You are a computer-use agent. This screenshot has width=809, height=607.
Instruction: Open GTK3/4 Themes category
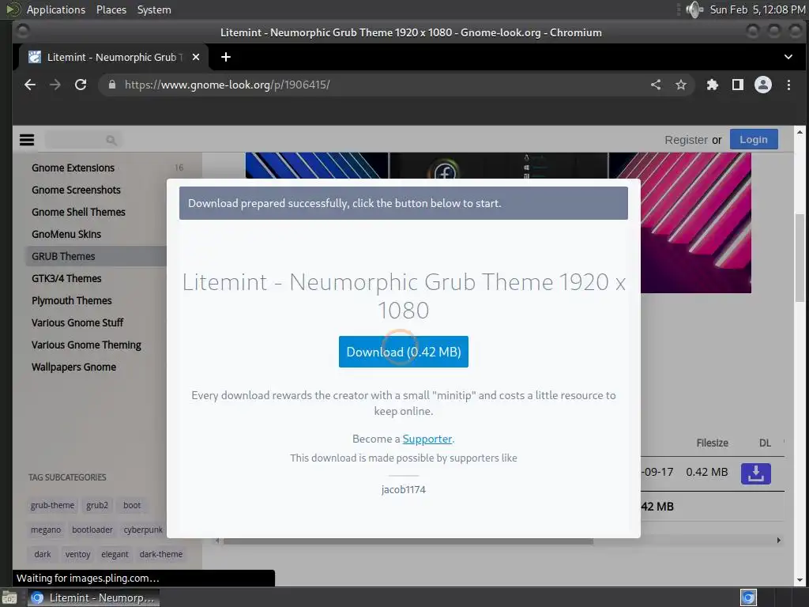66,279
